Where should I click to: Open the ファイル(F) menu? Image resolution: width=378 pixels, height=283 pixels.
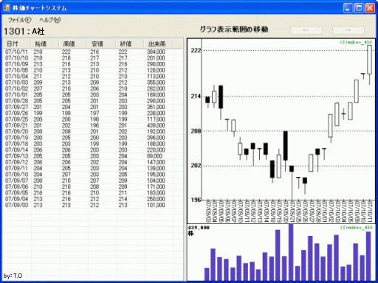pos(20,20)
